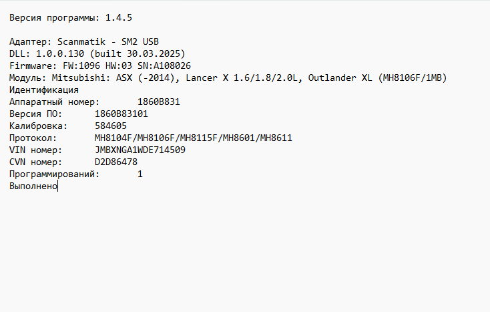Click the Идентификация heading line
Viewport: 490px width, 312px height.
coord(44,90)
